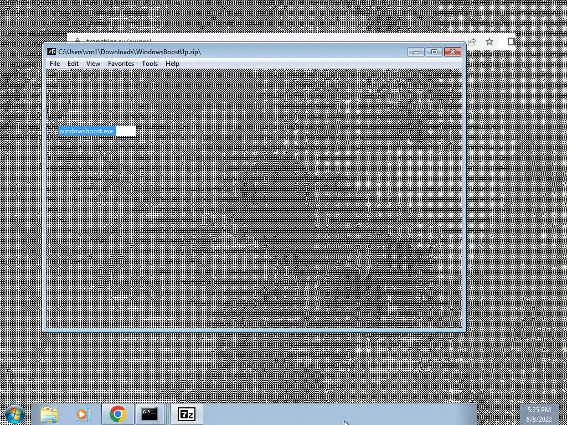This screenshot has width=567, height=425.
Task: Open the View menu
Action: coord(93,64)
